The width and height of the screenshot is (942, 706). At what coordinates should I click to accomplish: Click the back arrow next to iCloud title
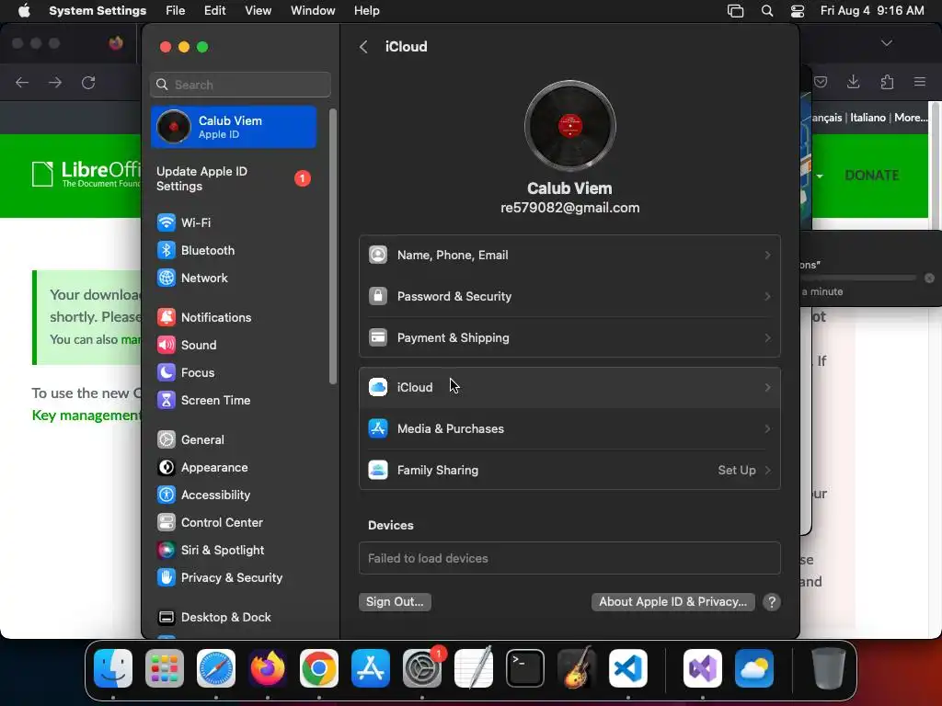click(363, 47)
